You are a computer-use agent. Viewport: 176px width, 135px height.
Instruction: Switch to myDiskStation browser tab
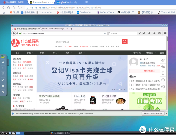(67, 2)
